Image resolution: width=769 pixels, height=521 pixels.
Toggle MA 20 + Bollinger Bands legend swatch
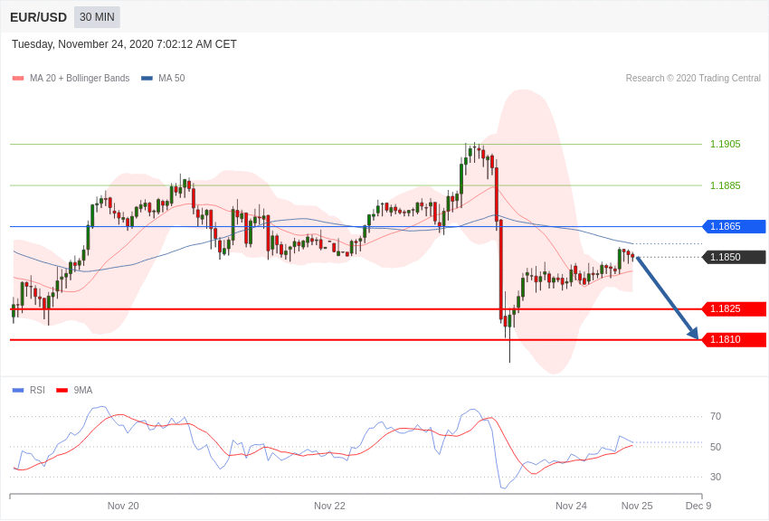(x=18, y=79)
